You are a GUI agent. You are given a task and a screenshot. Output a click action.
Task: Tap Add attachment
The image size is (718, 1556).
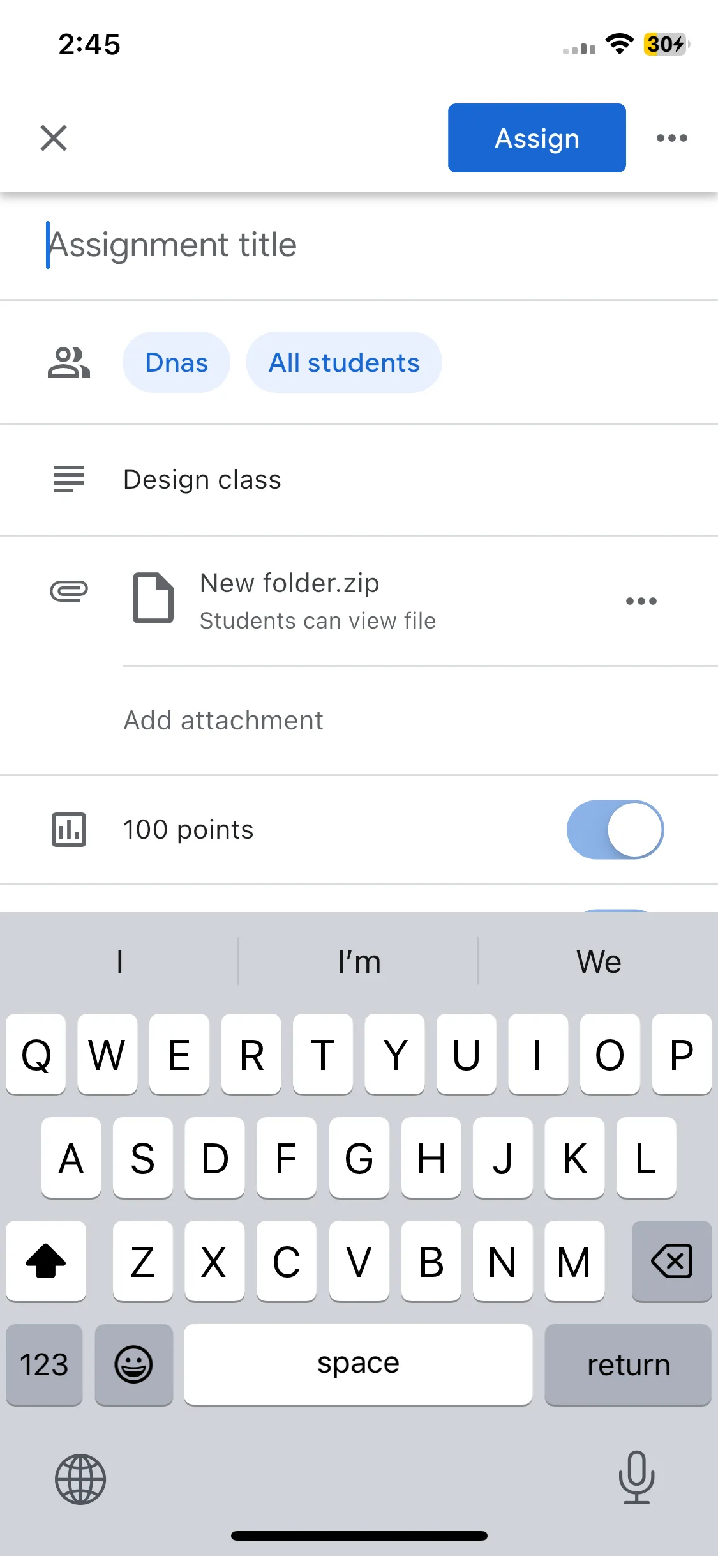tap(223, 721)
